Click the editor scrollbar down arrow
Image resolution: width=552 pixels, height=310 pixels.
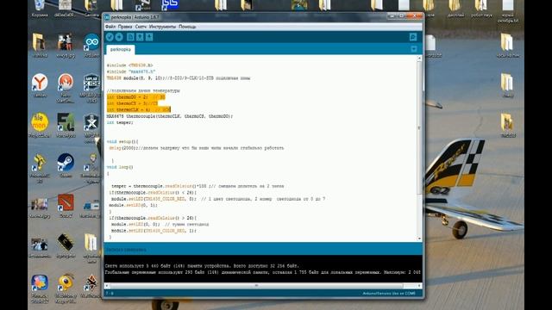(x=419, y=239)
